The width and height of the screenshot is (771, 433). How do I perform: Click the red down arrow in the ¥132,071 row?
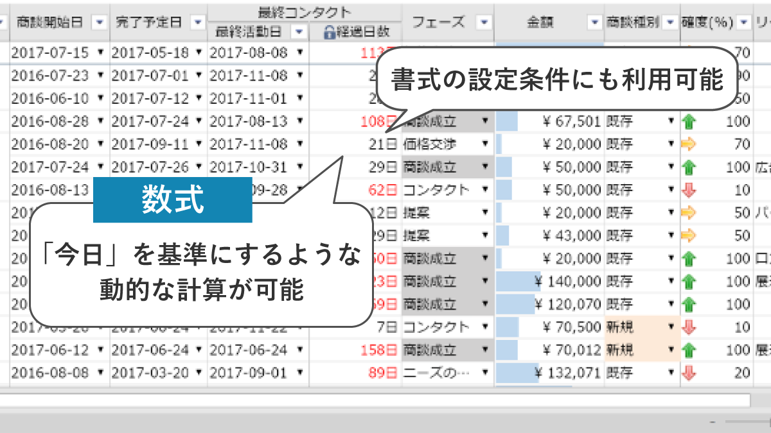click(x=688, y=373)
